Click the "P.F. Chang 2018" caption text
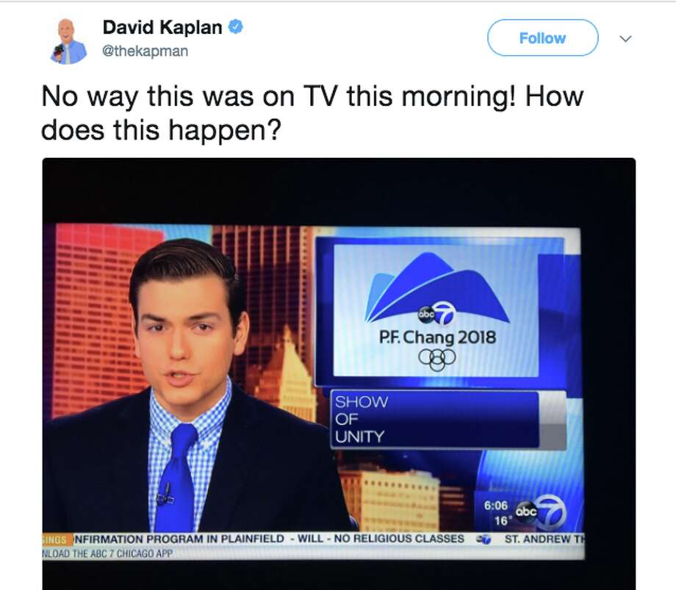Viewport: 676px width, 590px height. 437,337
